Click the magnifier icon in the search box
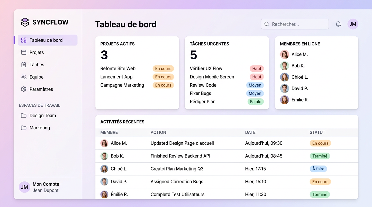 267,24
